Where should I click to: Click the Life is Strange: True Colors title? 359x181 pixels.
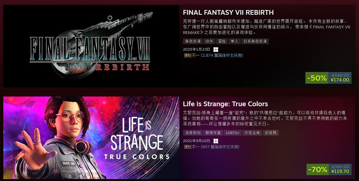(225, 104)
